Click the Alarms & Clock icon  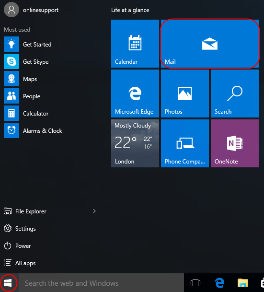point(11,130)
